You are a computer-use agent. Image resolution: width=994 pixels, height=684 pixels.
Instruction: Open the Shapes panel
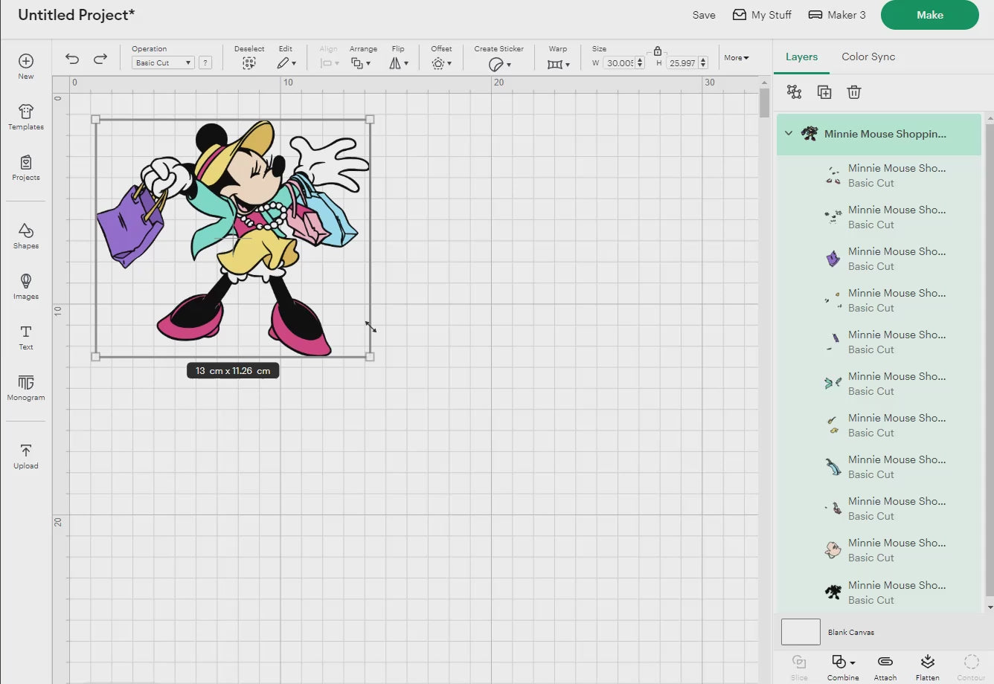tap(26, 236)
